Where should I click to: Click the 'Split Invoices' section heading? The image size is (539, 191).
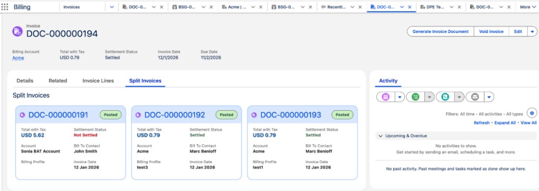(31, 95)
